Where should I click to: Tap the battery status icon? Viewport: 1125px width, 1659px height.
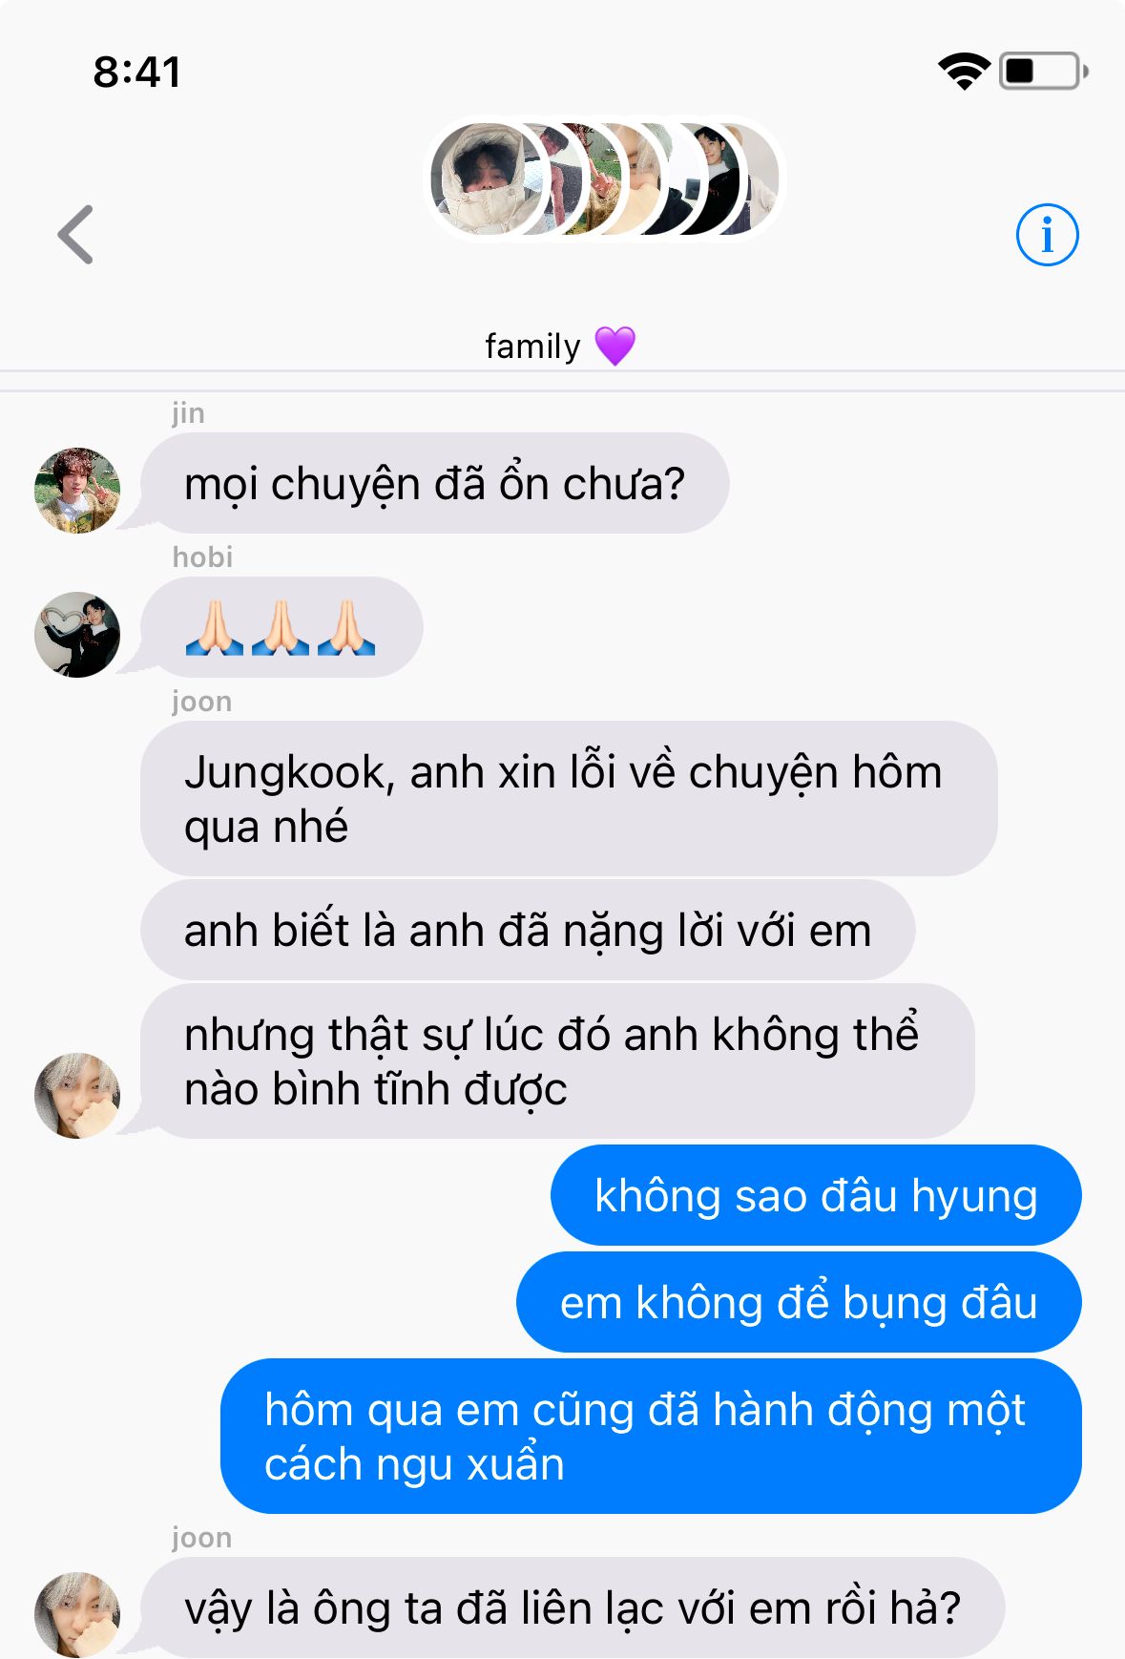pos(1044,72)
